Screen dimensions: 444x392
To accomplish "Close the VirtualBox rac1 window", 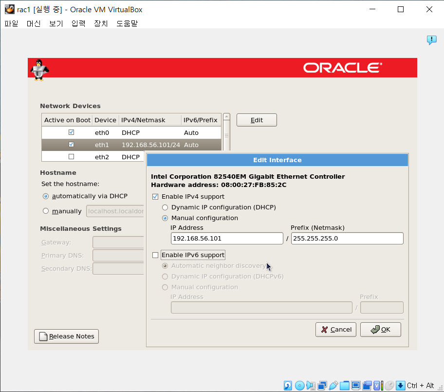I will (429, 9).
